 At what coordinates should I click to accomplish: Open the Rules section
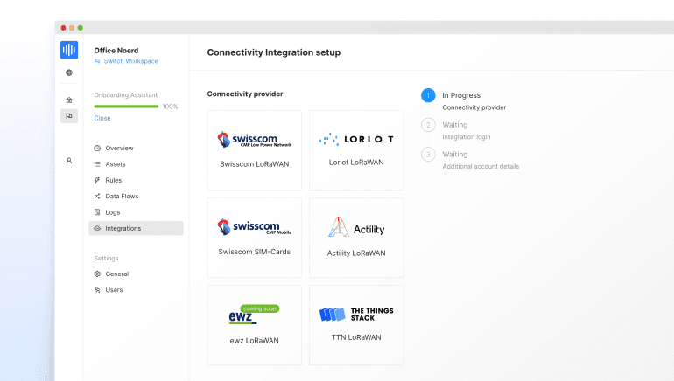136,180
